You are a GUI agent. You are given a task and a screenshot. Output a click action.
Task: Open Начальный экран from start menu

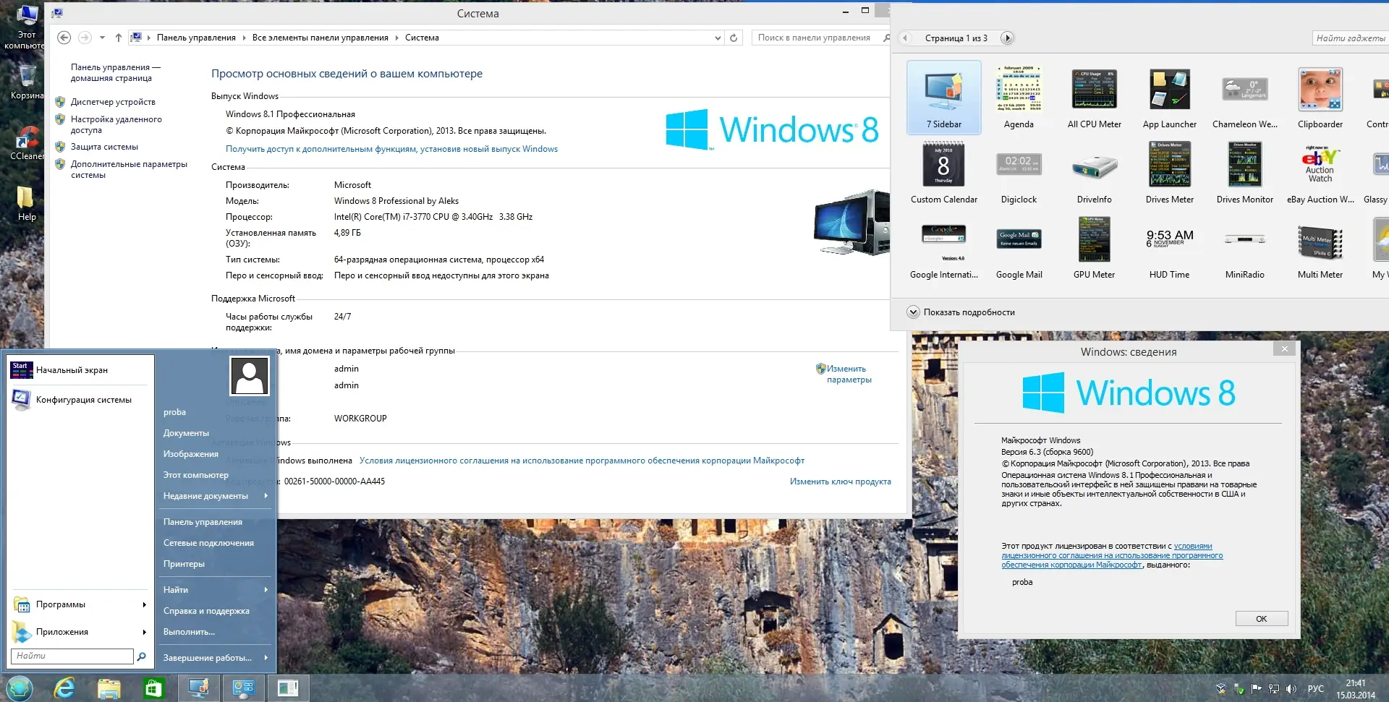click(x=81, y=370)
